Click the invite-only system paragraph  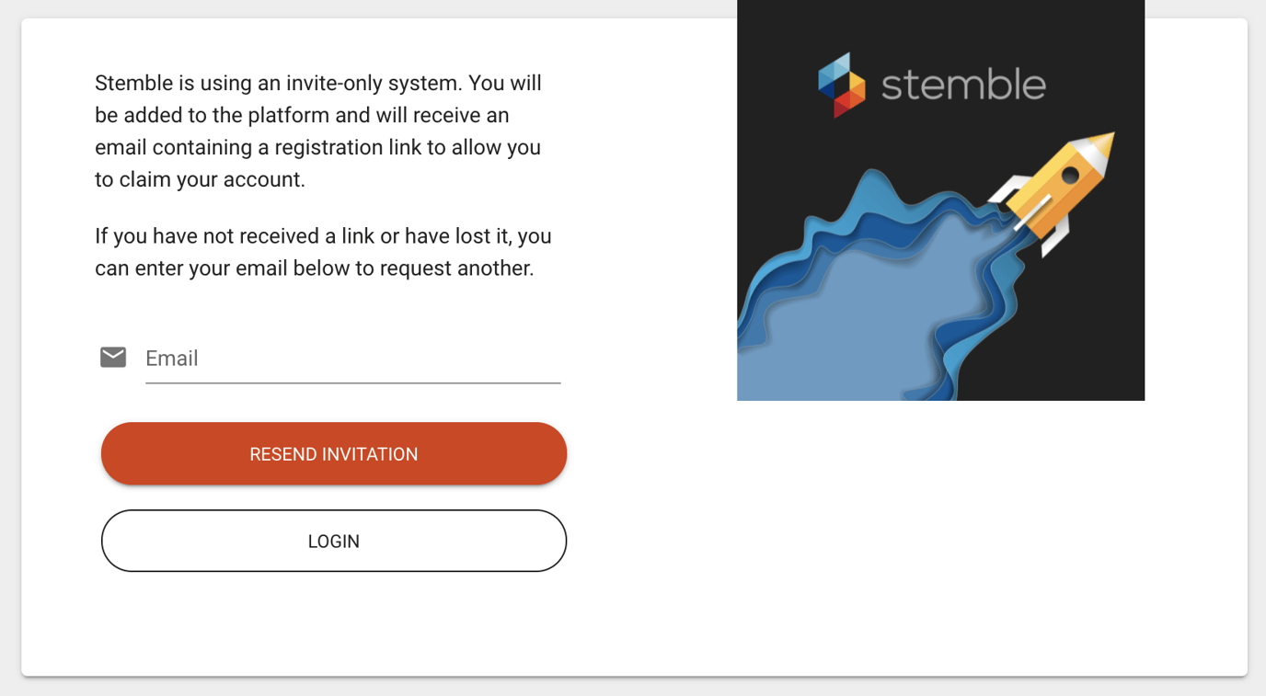pyautogui.click(x=317, y=131)
